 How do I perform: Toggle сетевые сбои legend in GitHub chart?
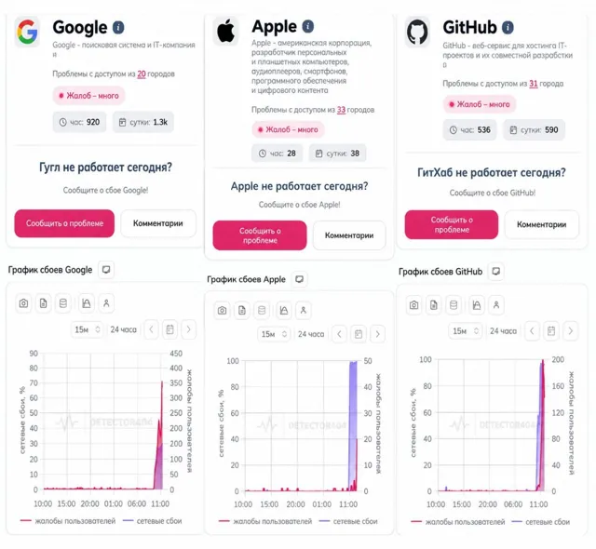(541, 522)
